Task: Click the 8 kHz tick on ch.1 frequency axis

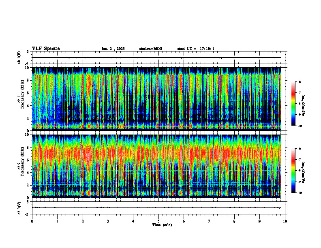Action: click(28, 80)
